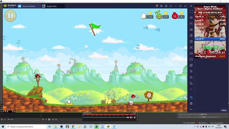Viewport: 229px width, 129px height.
Task: Open BlueStacks title bar help icon
Action: click(166, 6)
